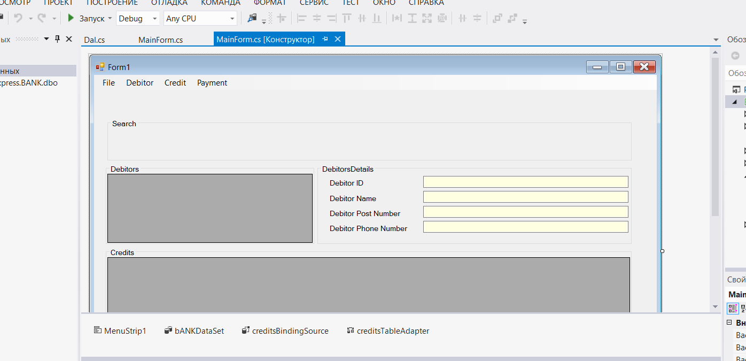Click the Debitor Phone Number field
This screenshot has width=746, height=361.
525,227
